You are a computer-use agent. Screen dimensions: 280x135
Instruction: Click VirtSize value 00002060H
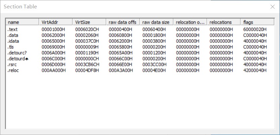pyautogui.click(x=87, y=35)
